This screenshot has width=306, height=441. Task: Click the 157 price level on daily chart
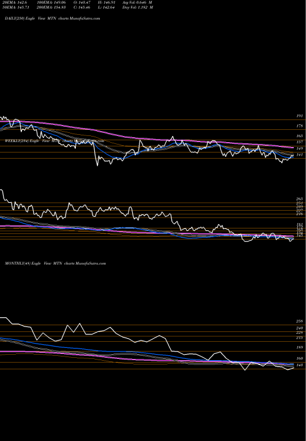click(299, 142)
